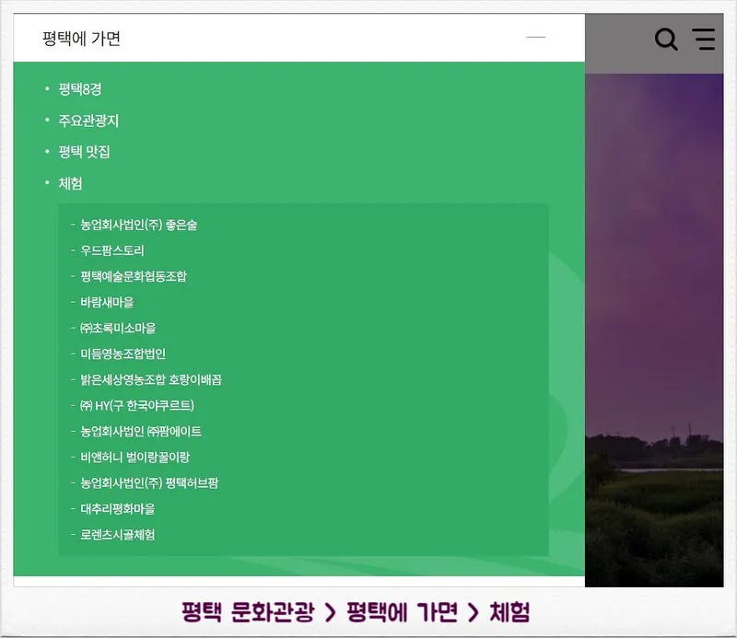The width and height of the screenshot is (737, 638).
Task: Open the 평택8경 menu item
Action: tap(79, 89)
